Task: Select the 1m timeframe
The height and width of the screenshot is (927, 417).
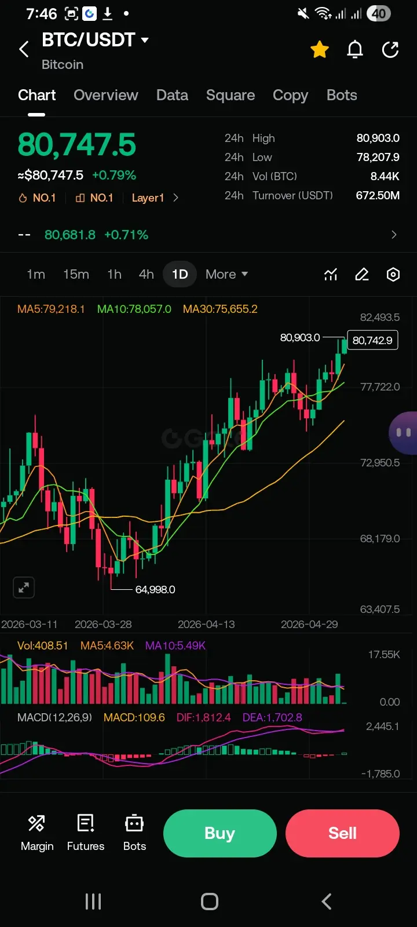Action: coord(36,274)
